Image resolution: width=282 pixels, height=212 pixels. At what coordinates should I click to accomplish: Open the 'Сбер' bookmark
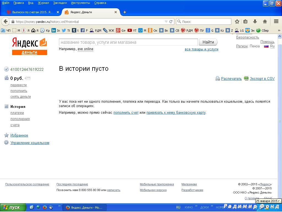(262, 30)
